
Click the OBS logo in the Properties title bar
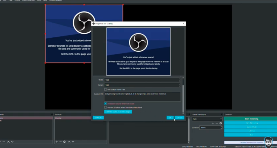pos(94,24)
